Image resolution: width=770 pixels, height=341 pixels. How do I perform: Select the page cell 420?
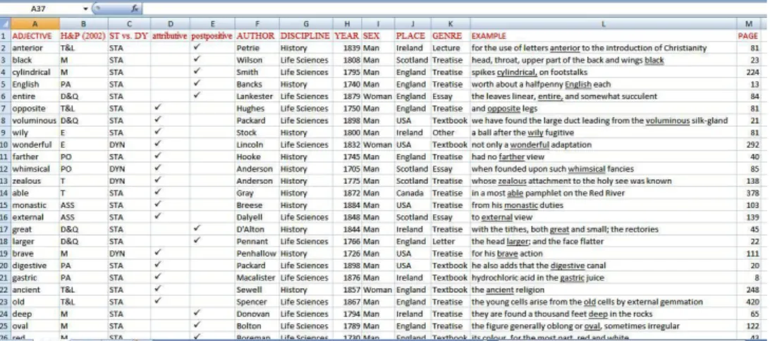[749, 302]
